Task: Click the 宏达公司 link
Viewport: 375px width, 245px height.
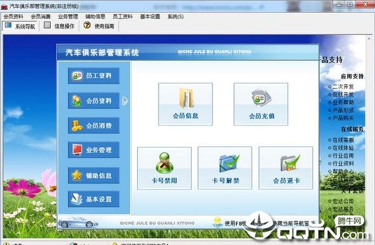Action: pyautogui.click(x=341, y=201)
